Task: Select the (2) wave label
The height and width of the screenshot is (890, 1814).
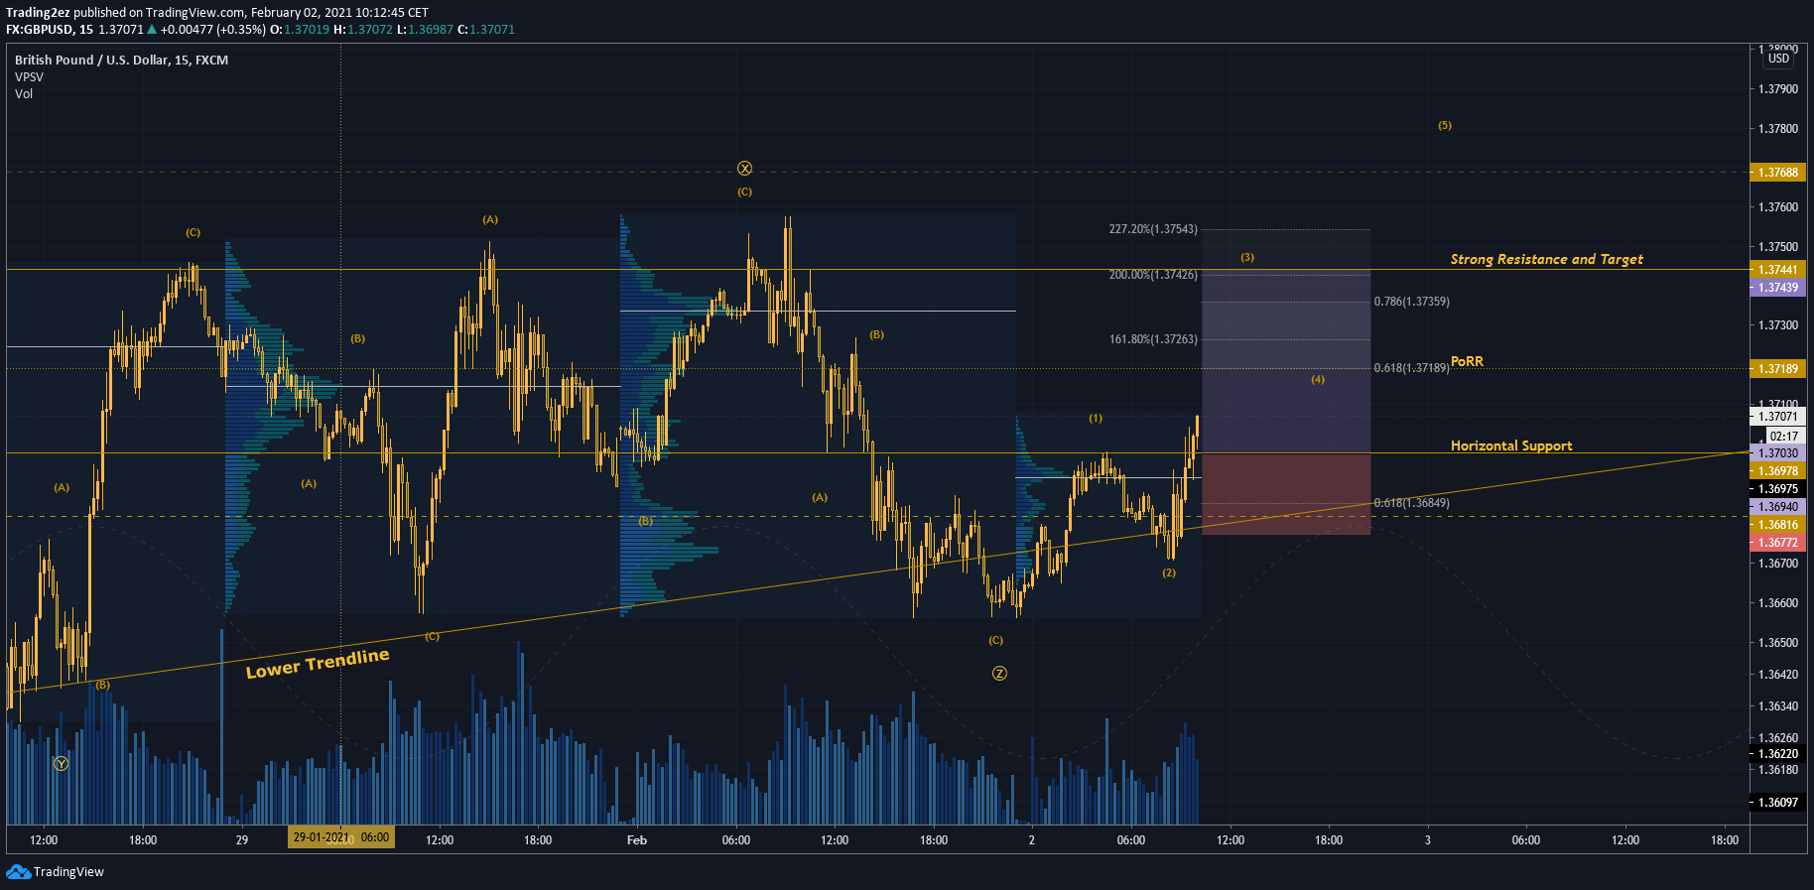Action: [1169, 572]
